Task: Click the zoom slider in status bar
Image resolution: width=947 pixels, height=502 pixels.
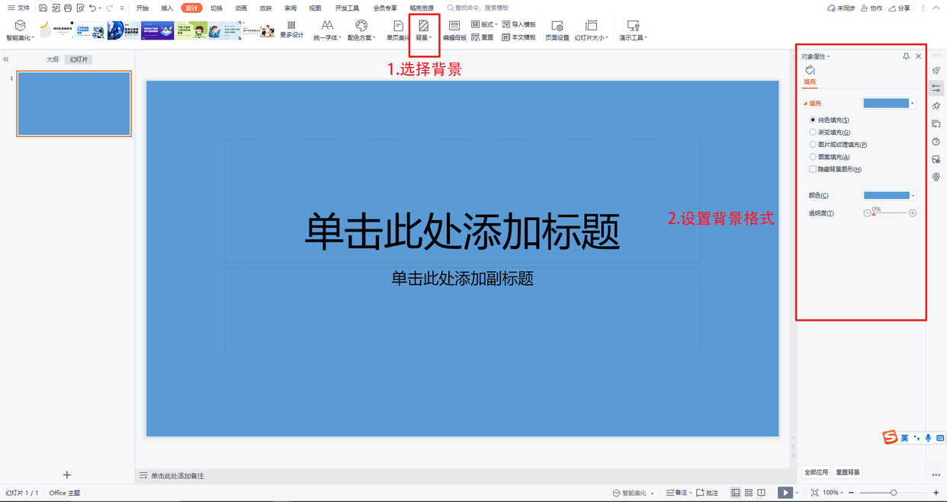Action: click(x=894, y=493)
